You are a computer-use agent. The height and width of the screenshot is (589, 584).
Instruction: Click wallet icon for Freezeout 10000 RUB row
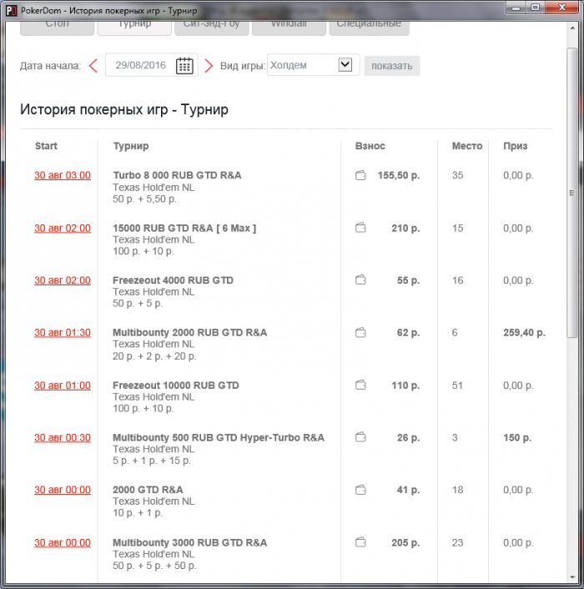360,385
